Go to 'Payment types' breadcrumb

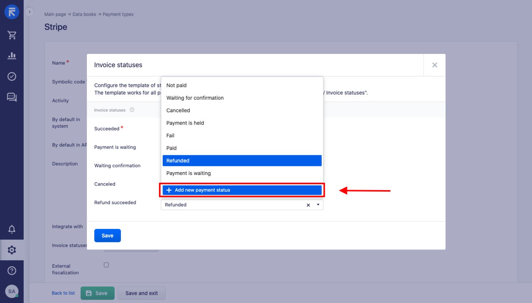(x=118, y=14)
